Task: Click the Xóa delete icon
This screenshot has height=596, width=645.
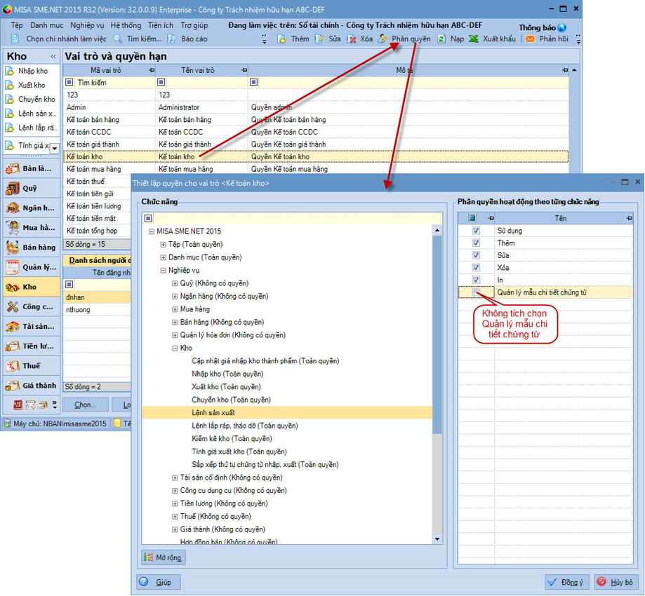Action: (x=352, y=39)
